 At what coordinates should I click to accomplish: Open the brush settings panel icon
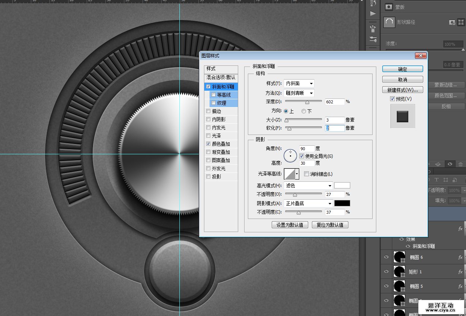pyautogui.click(x=373, y=39)
